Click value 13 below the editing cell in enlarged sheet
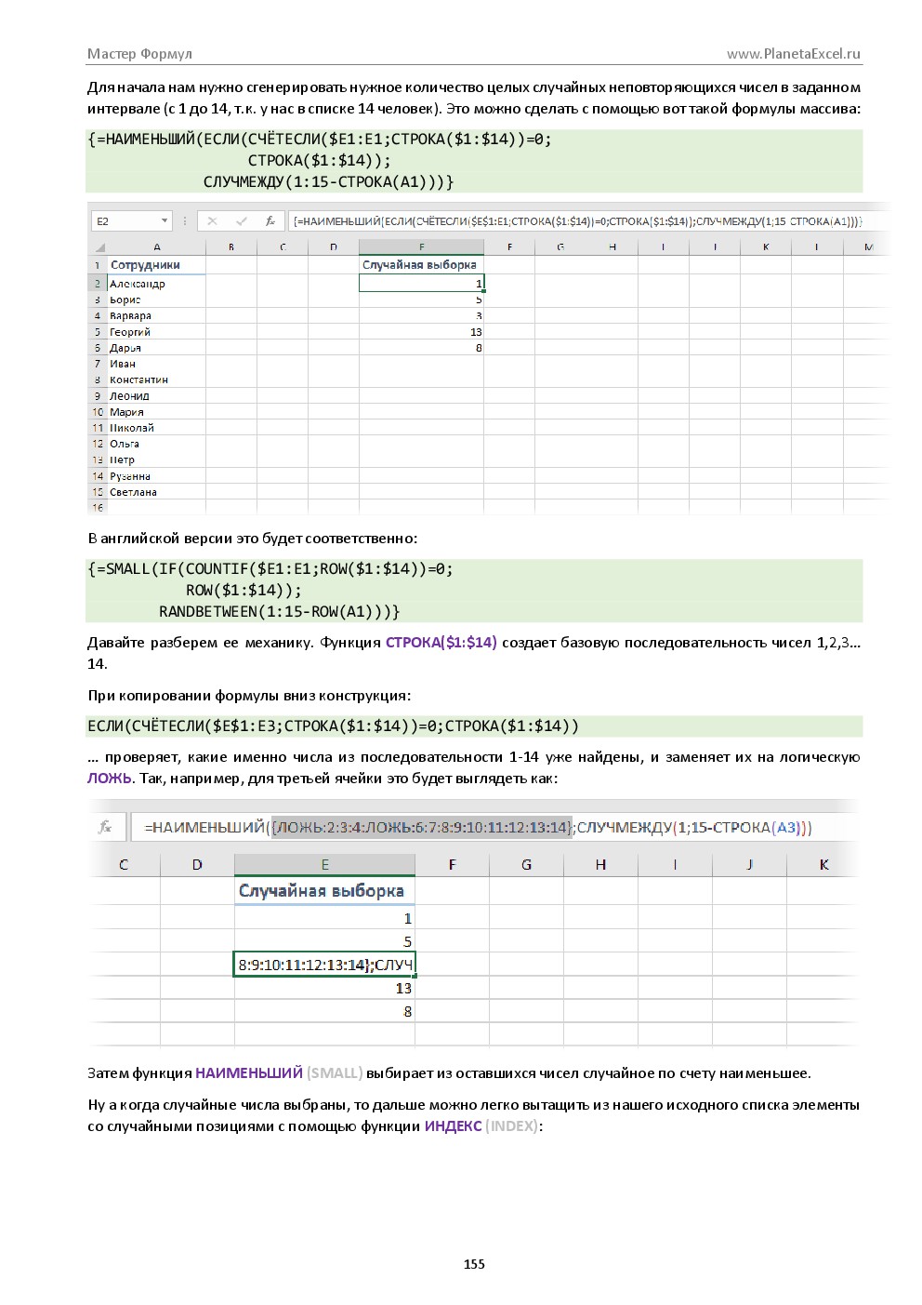922x1305 pixels. coord(324,988)
